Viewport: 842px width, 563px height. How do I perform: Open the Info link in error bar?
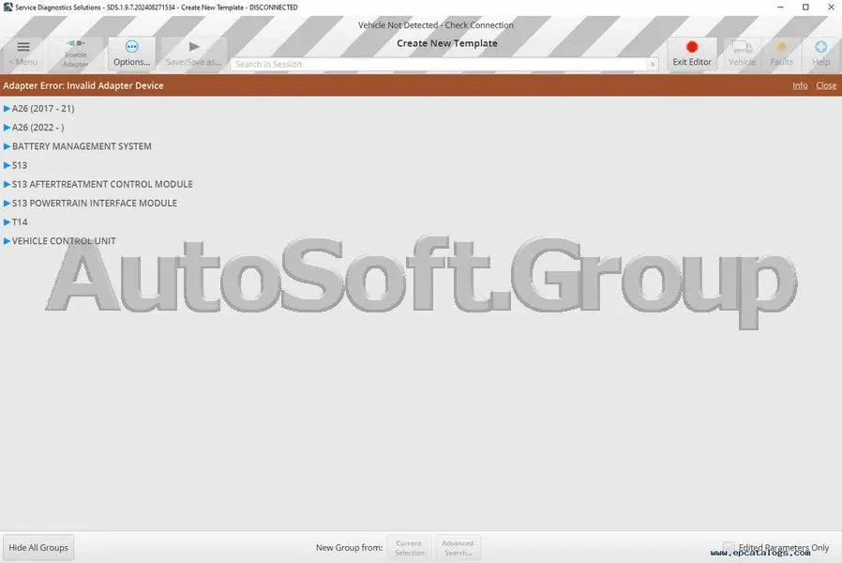click(x=800, y=85)
